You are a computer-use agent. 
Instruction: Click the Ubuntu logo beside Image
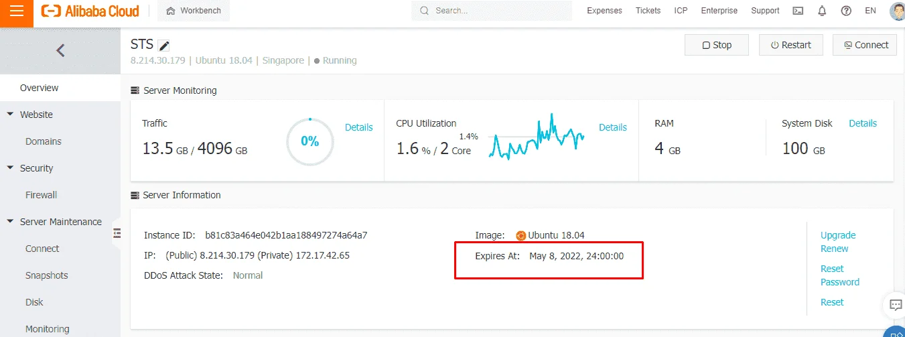click(521, 235)
